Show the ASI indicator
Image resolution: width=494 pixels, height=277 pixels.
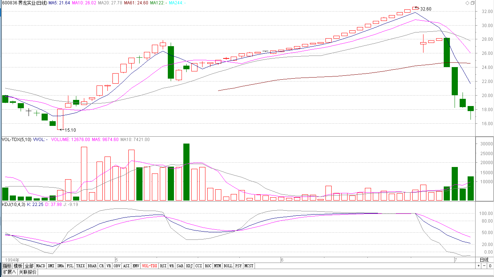coord(126,266)
